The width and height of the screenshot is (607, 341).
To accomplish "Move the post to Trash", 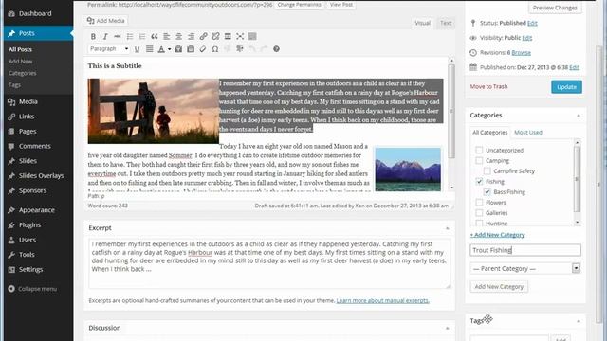I will 488,86.
